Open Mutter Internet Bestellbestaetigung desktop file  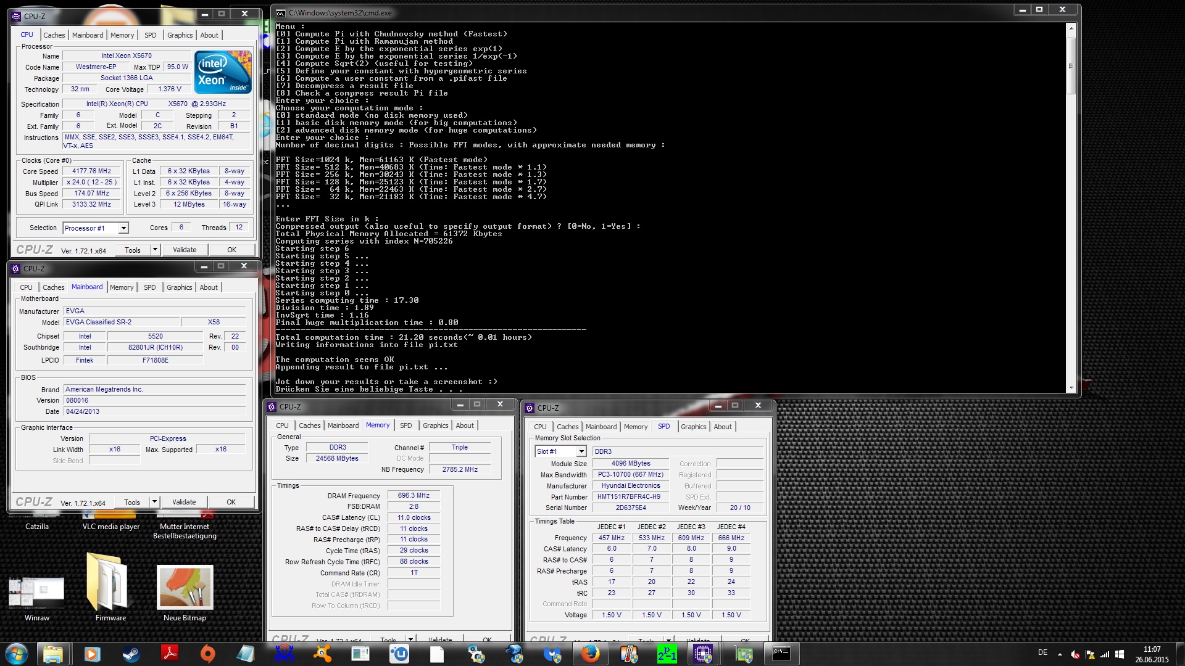click(x=185, y=530)
